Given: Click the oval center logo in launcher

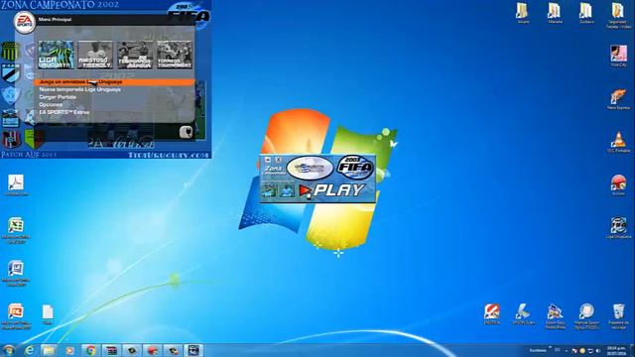Looking at the screenshot, I should (310, 168).
